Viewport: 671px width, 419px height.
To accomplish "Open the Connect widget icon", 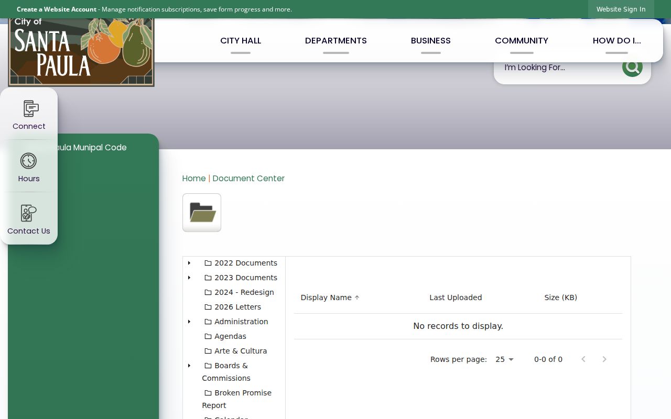I will tap(31, 108).
